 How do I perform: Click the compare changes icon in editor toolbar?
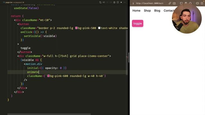(100, 2)
